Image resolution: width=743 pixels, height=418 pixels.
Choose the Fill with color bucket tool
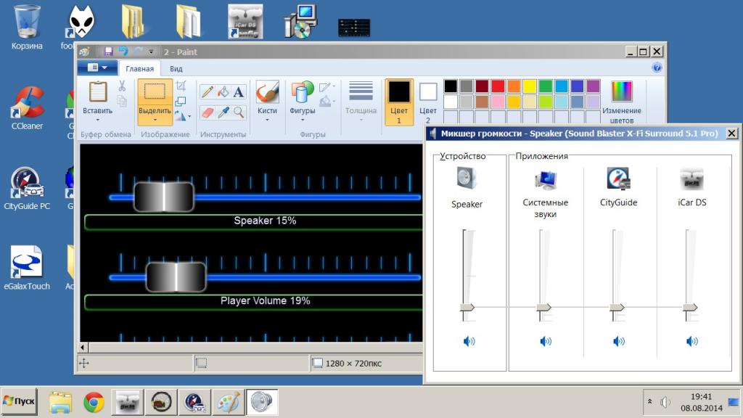(x=223, y=92)
